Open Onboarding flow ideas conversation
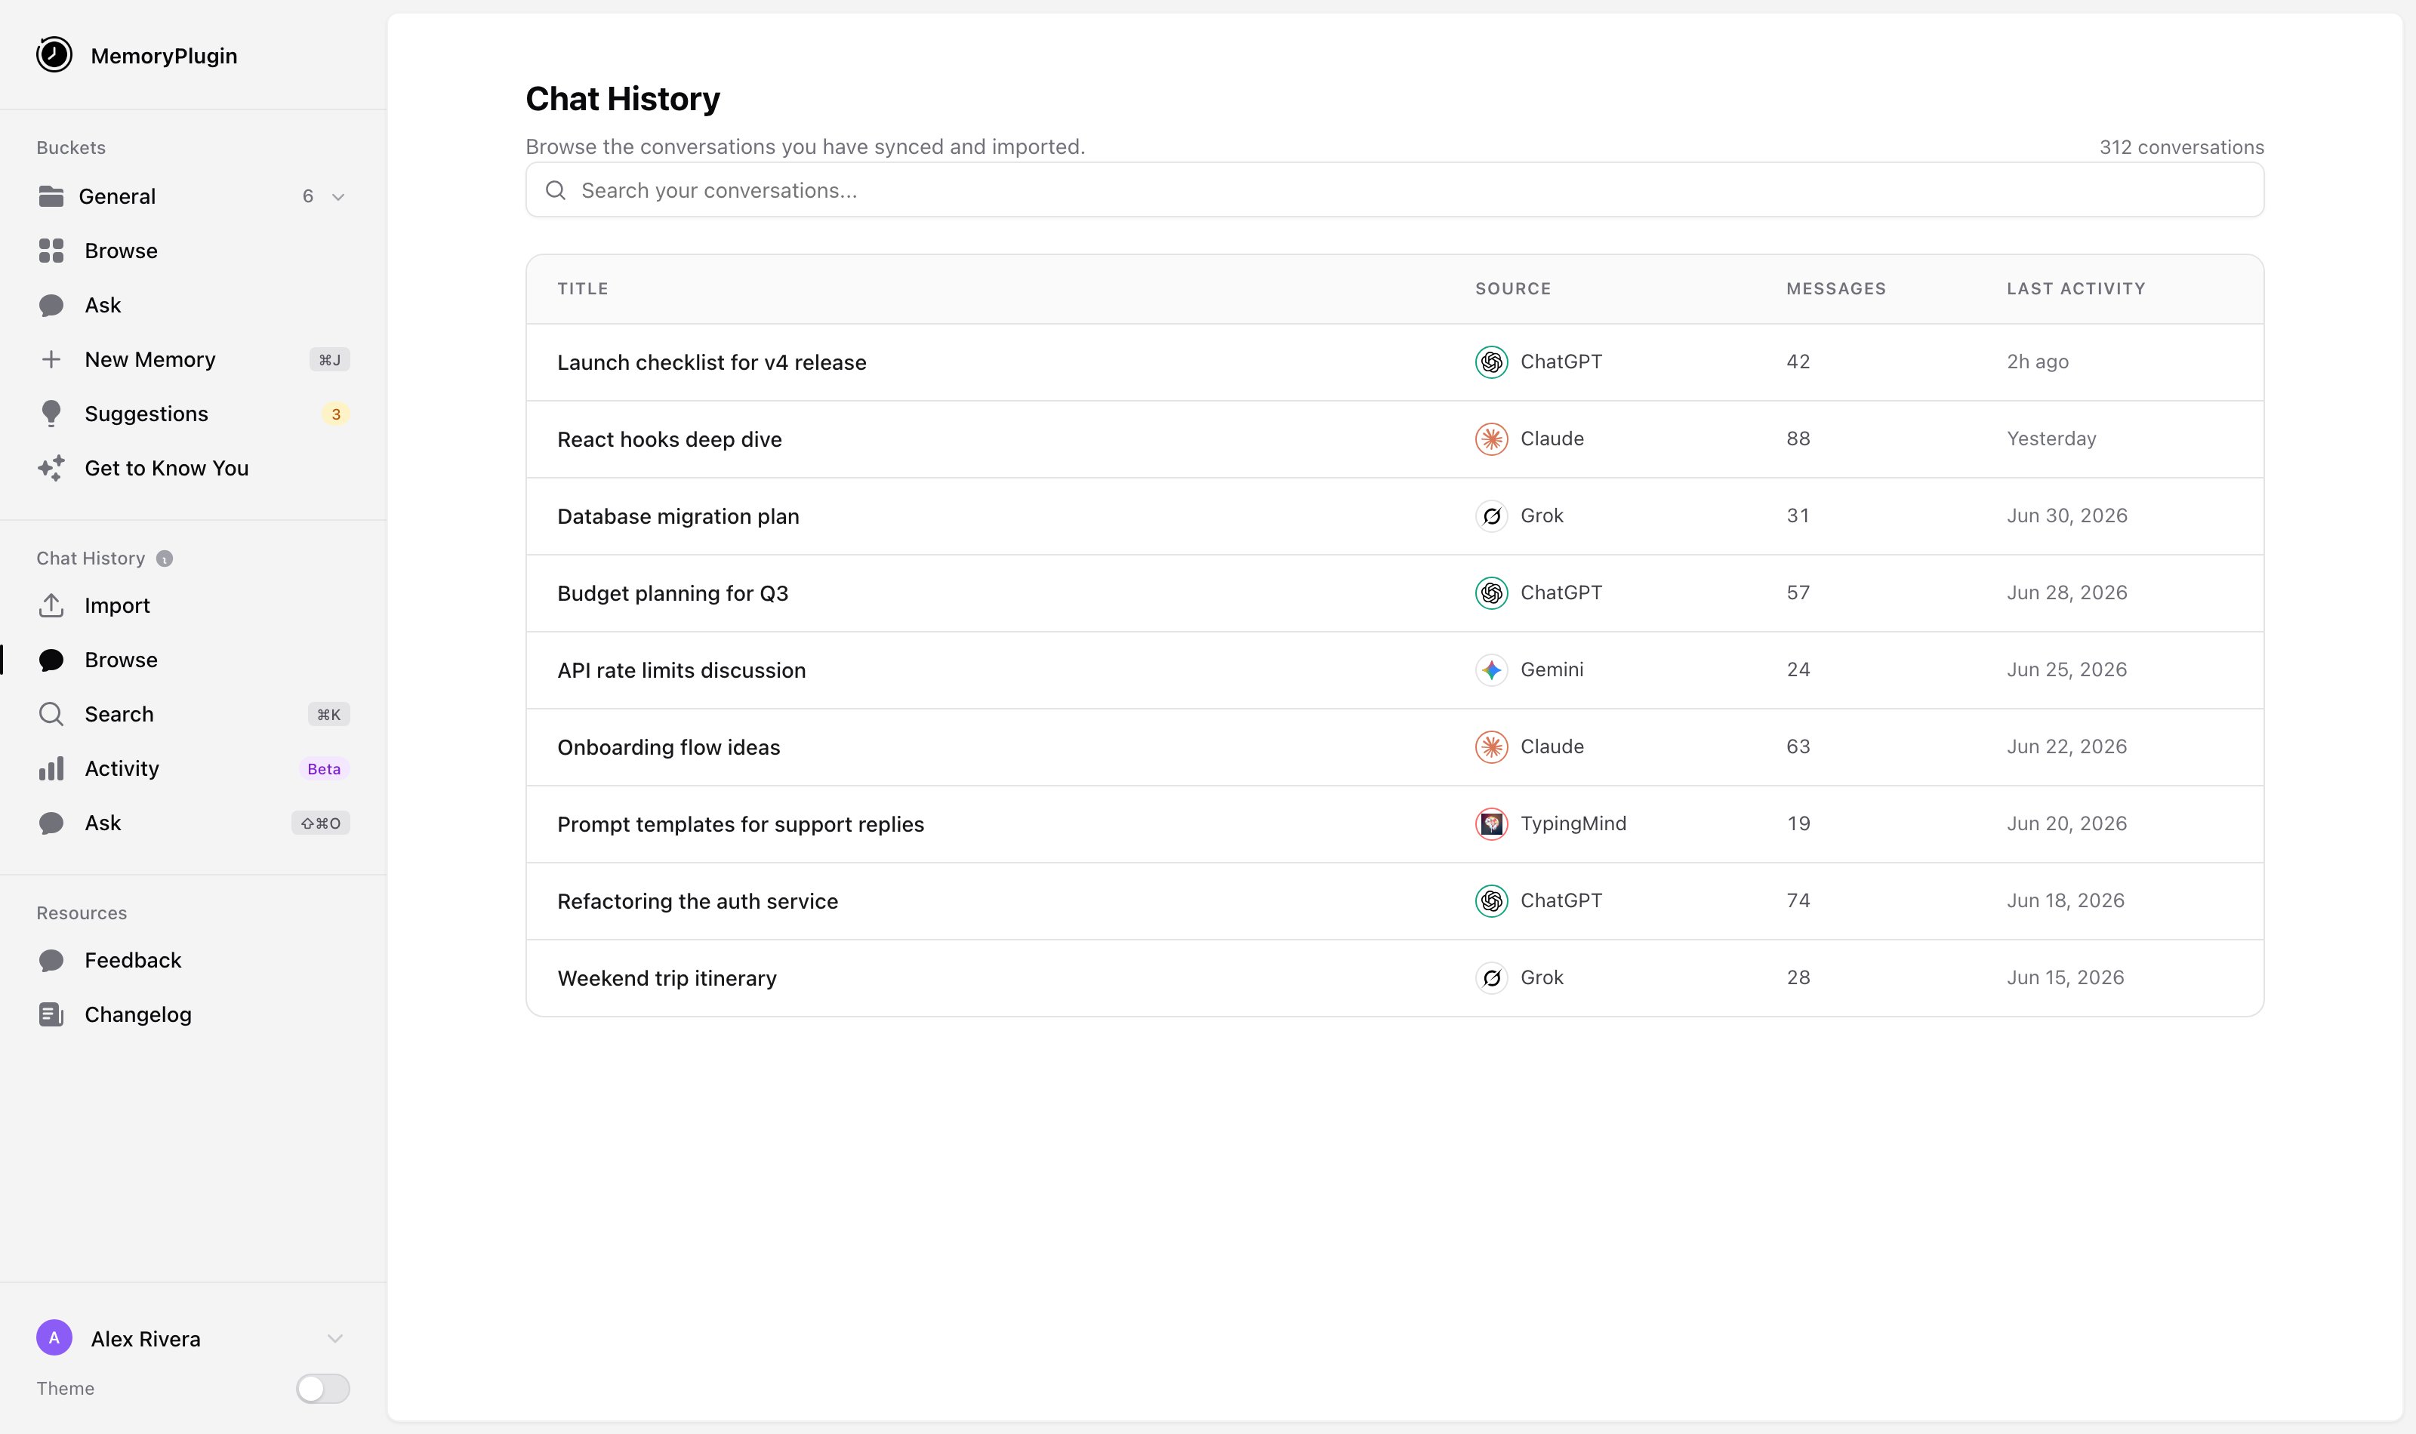 pos(667,747)
